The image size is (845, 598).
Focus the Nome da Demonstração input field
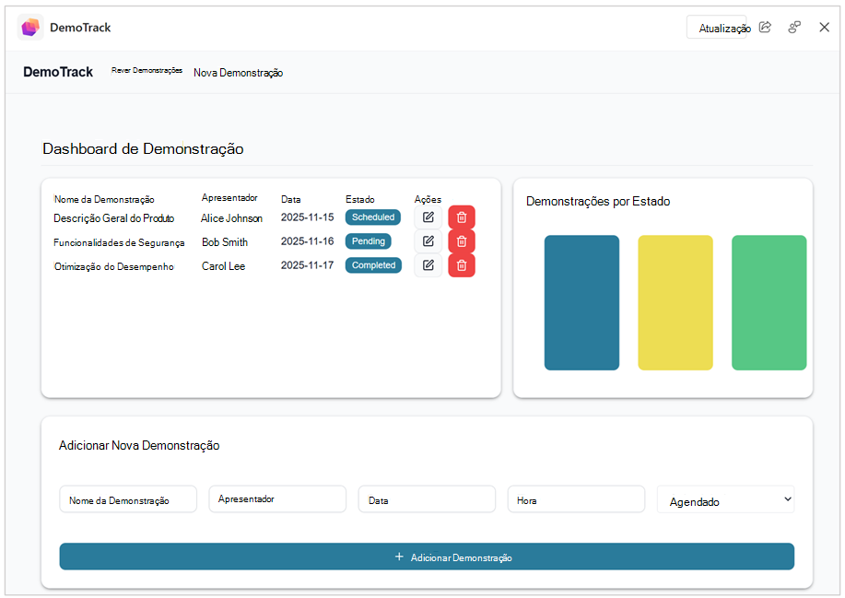[x=128, y=499]
